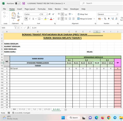Open Fill Color dropdown arrow
This screenshot has height=121, width=123.
coord(48,19)
